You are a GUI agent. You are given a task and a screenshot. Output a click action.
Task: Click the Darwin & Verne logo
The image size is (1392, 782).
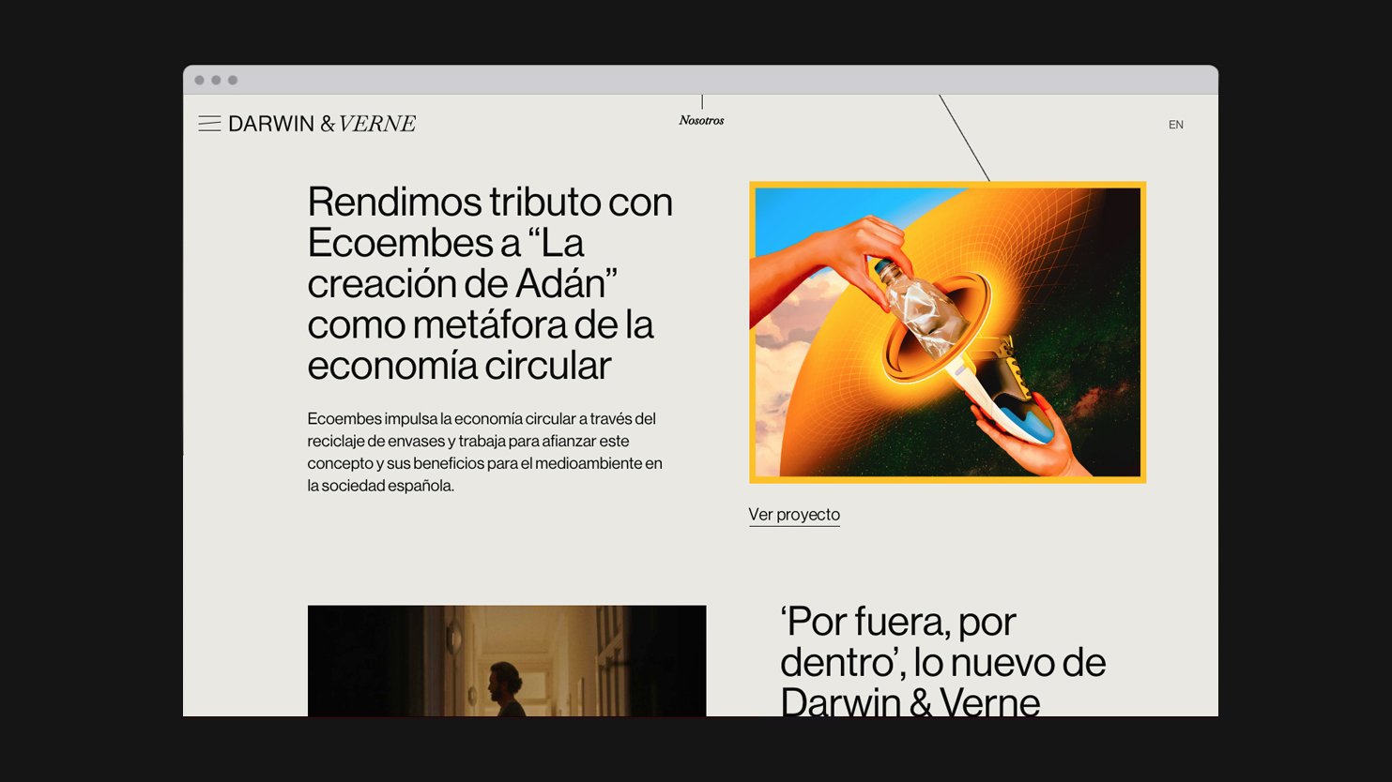coord(322,124)
